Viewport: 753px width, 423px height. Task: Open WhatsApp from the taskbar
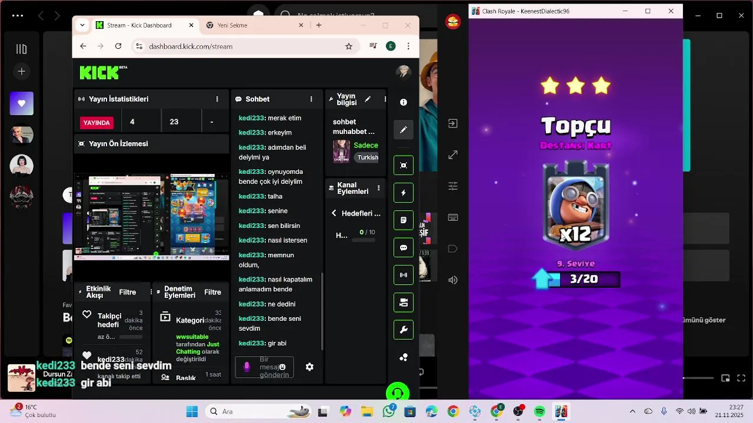pyautogui.click(x=389, y=412)
